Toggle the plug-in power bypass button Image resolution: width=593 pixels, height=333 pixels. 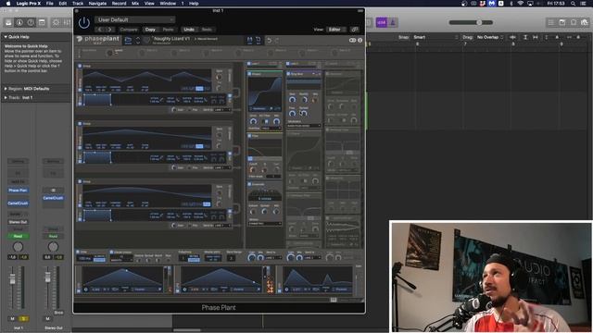tap(83, 23)
